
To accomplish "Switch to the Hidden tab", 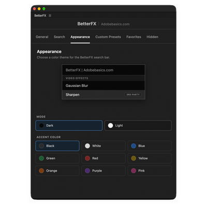I will point(152,37).
